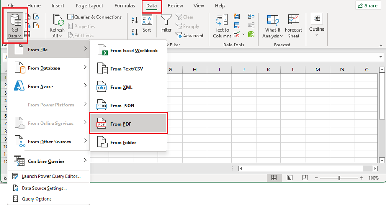
Task: Choose From XML
Action: (x=128, y=87)
